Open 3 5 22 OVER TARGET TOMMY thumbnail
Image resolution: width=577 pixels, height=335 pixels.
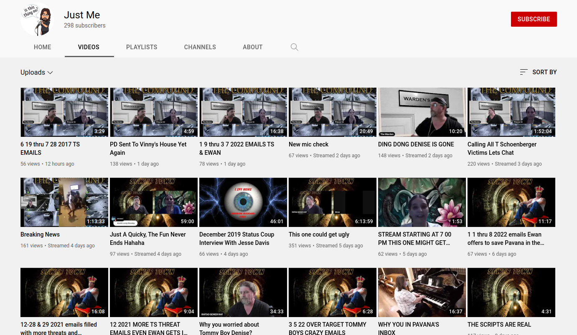point(333,292)
